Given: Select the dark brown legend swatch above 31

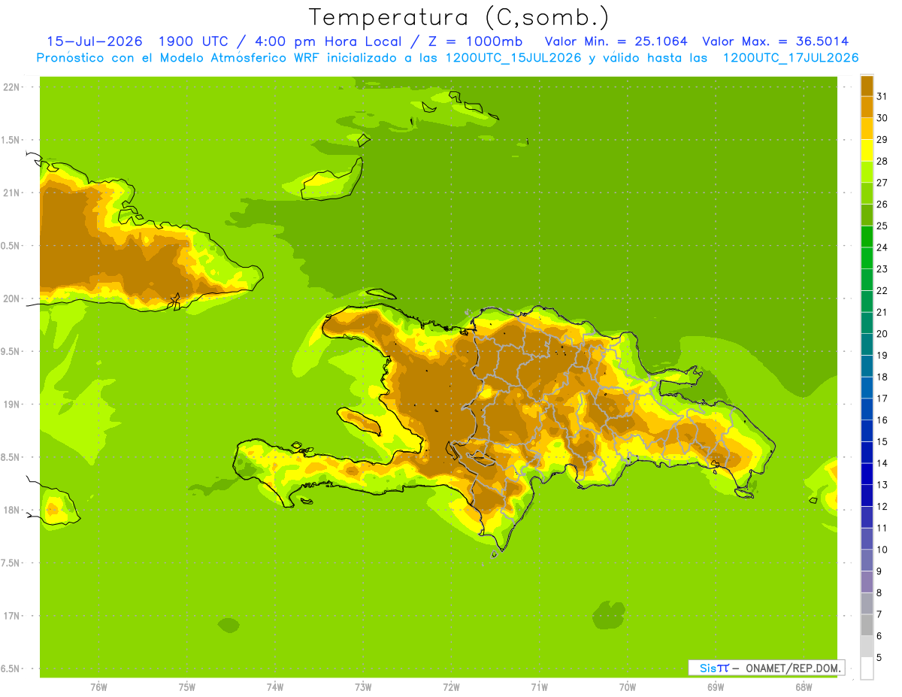Looking at the screenshot, I should [x=867, y=85].
